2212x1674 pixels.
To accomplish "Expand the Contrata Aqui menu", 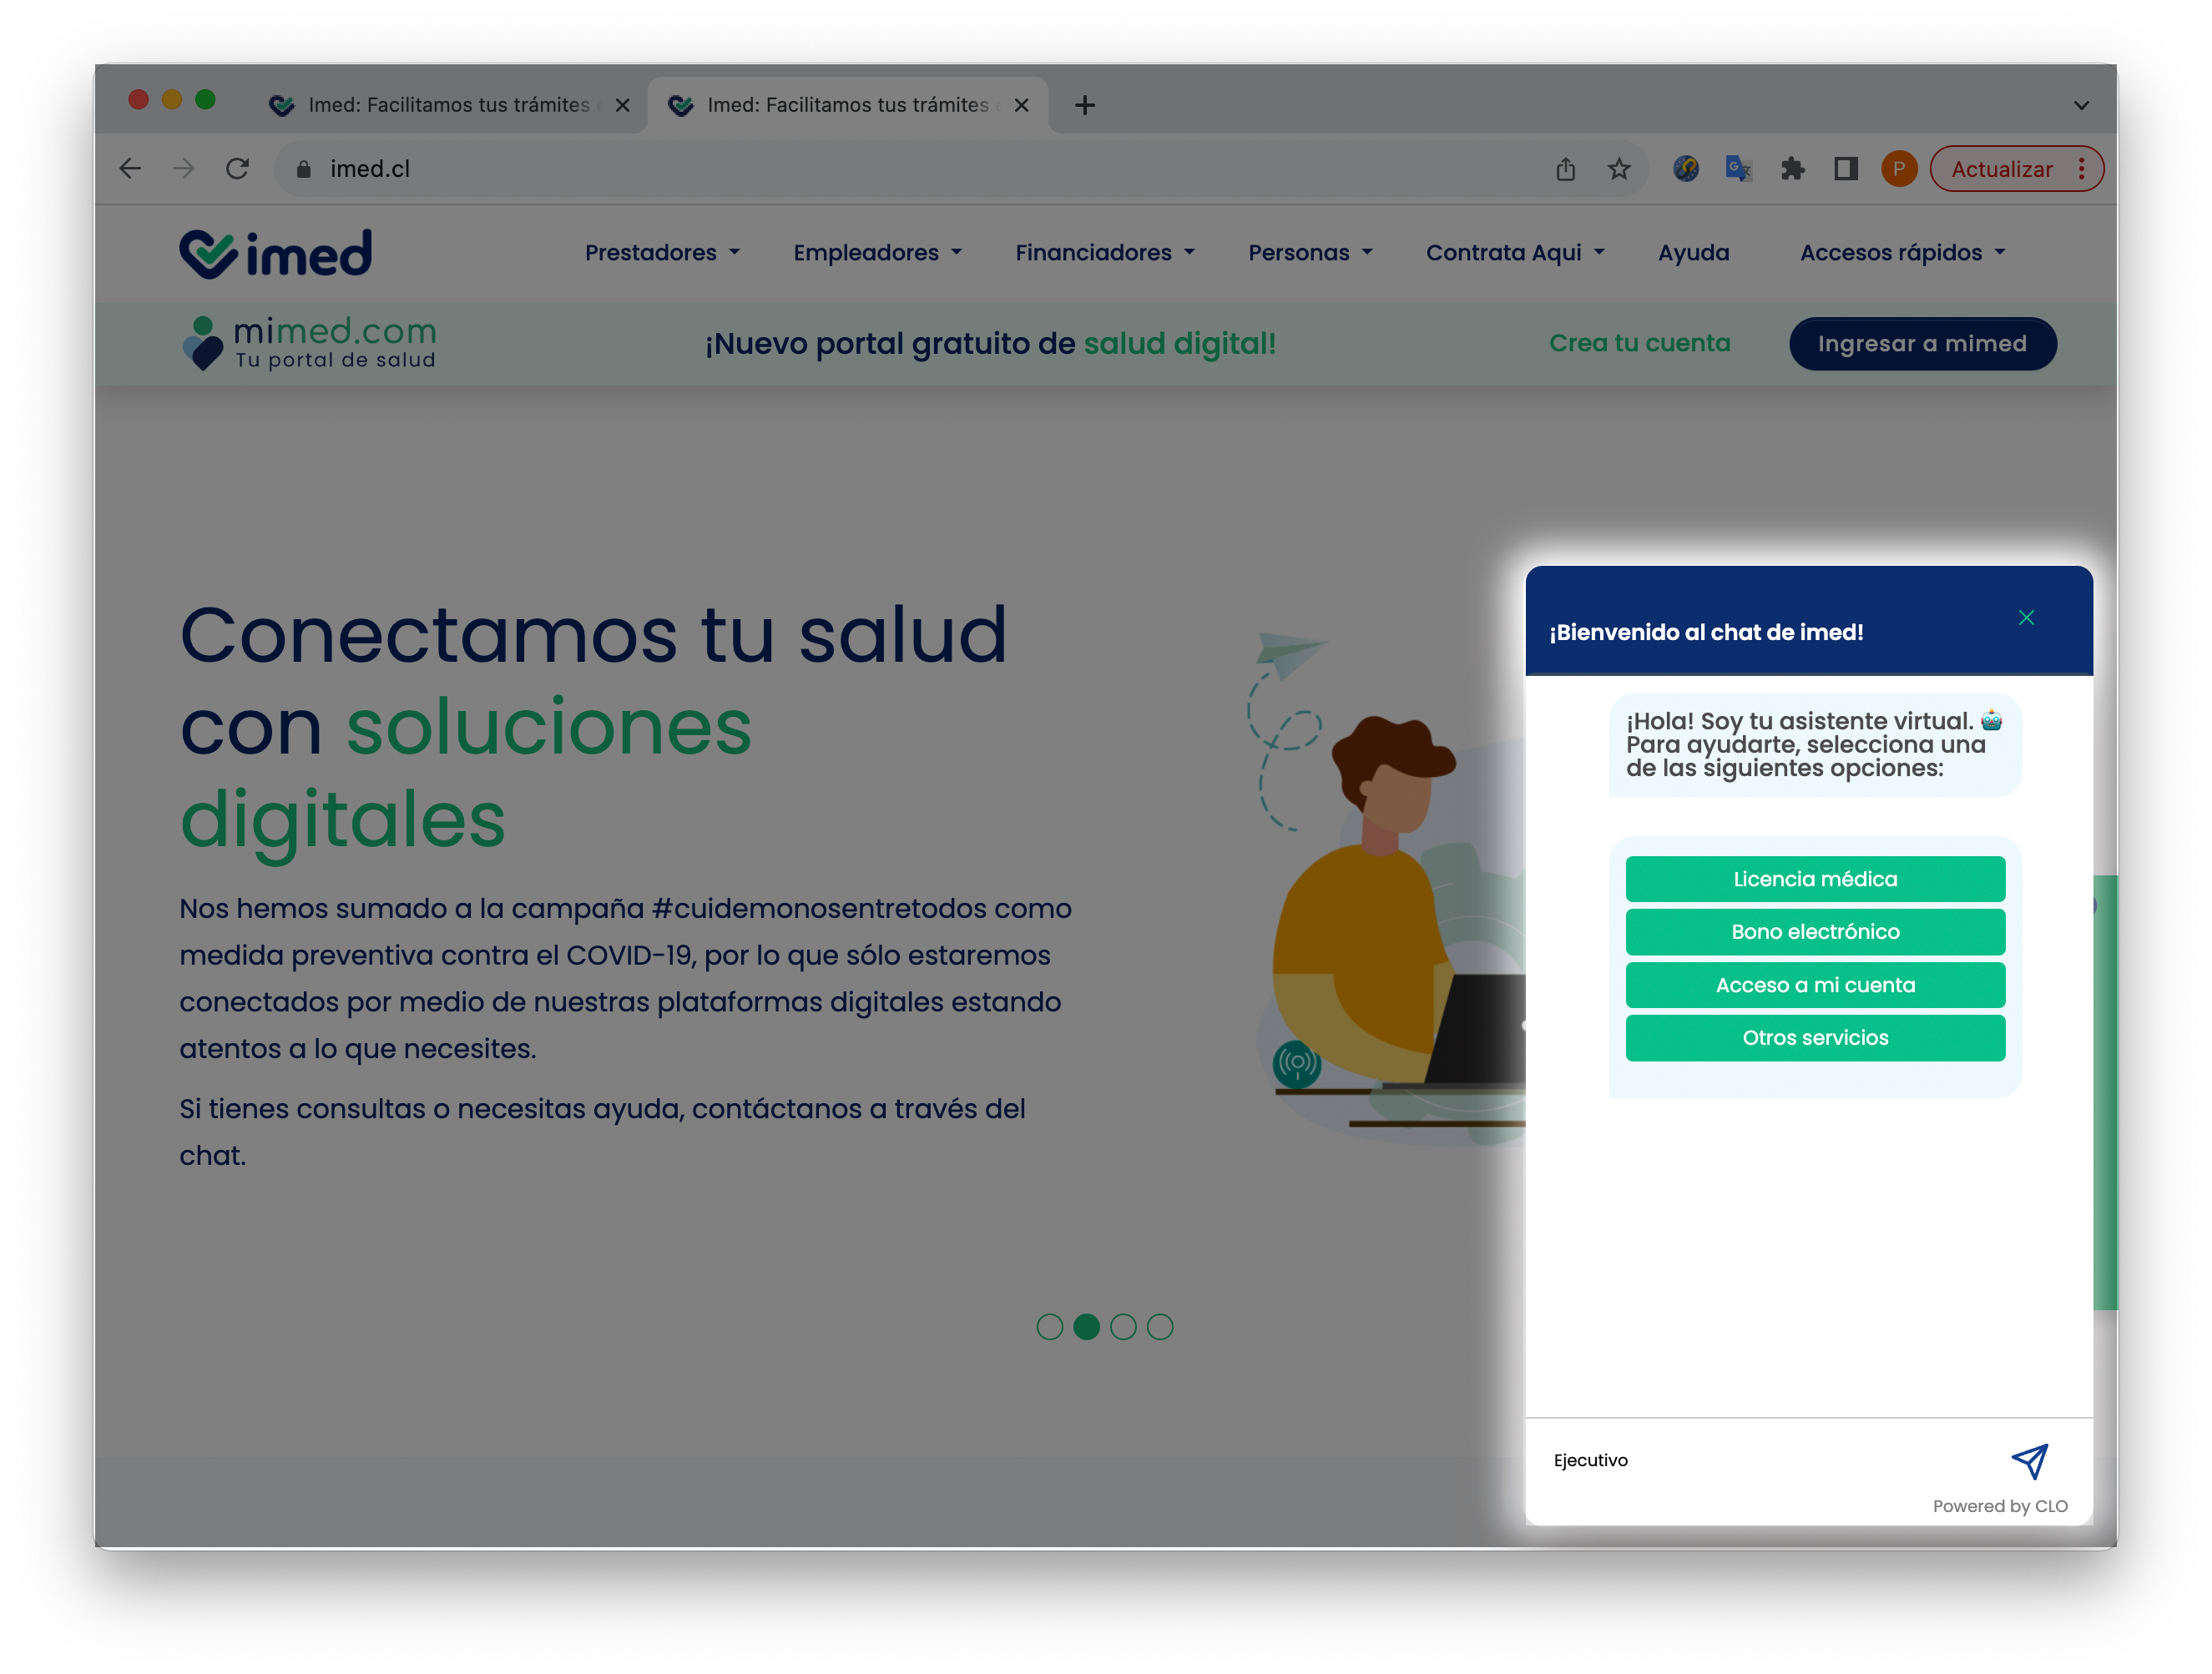I will click(1514, 253).
